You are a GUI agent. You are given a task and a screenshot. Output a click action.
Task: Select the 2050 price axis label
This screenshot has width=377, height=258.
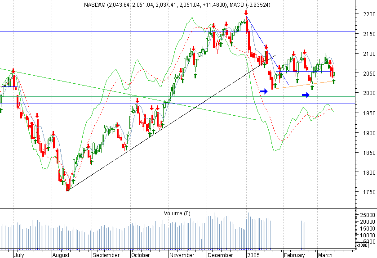click(x=369, y=73)
